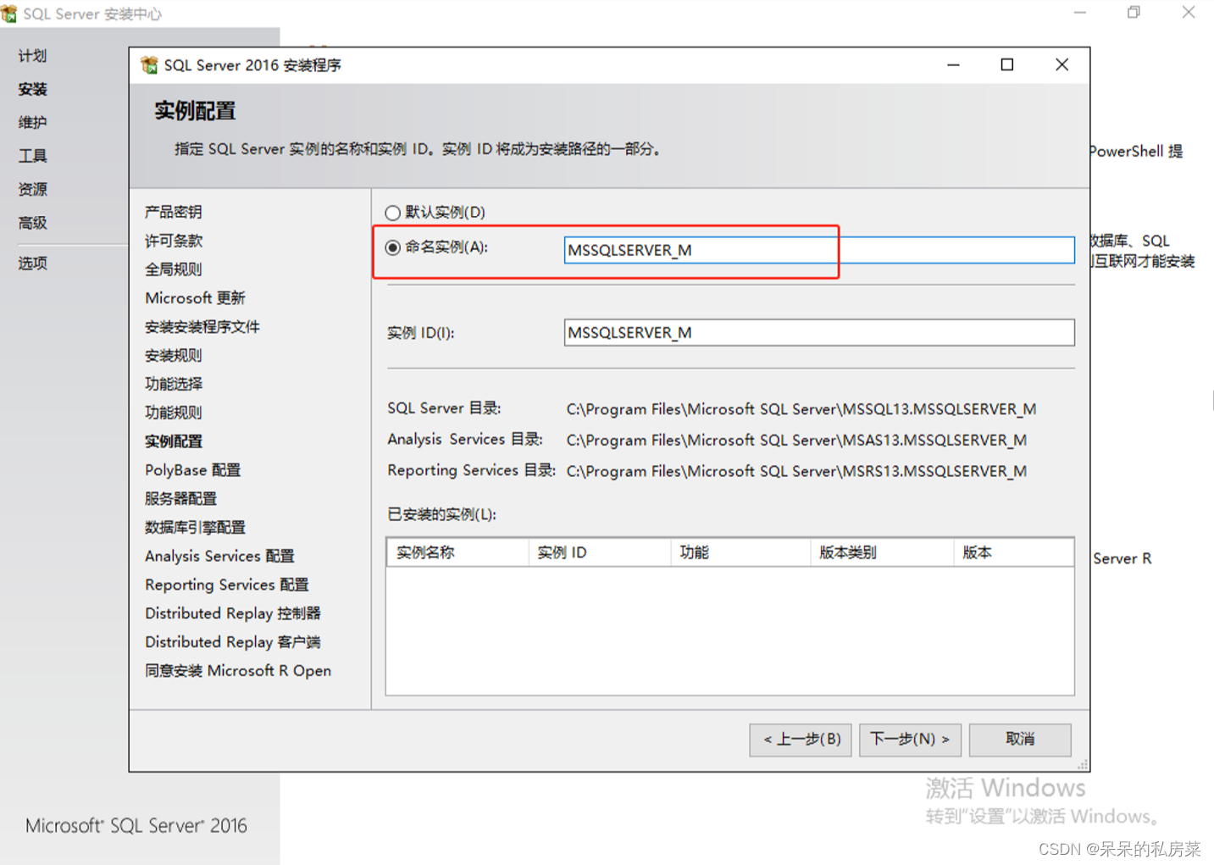This screenshot has width=1214, height=865.
Task: Open 工具 in Installation Center sidebar
Action: pos(32,156)
